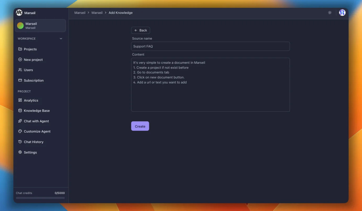Click the Source name input field
This screenshot has width=362, height=211.
point(210,46)
